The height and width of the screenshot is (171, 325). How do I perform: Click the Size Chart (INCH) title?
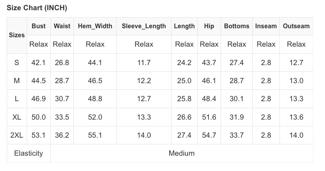[x=37, y=8]
